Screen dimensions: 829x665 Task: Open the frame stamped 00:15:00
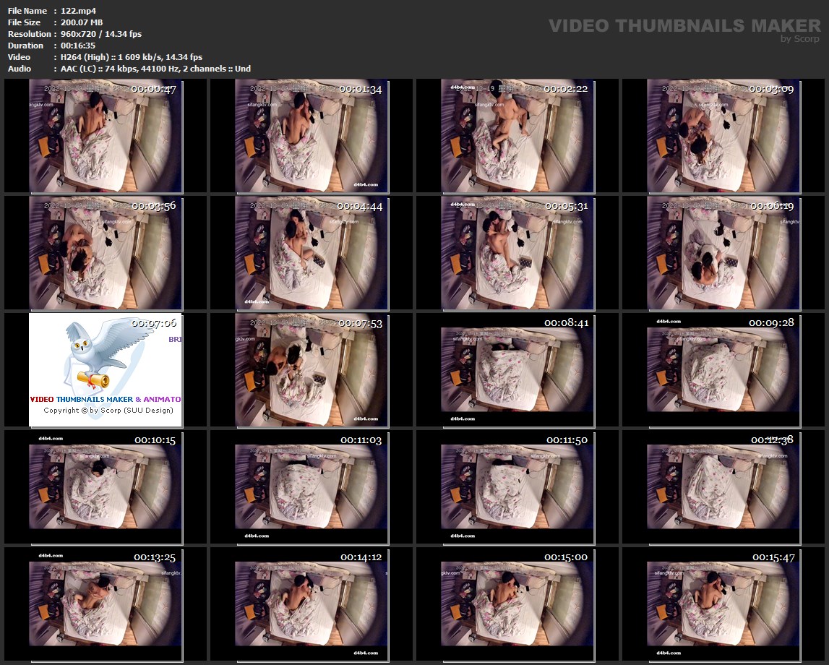click(x=517, y=604)
